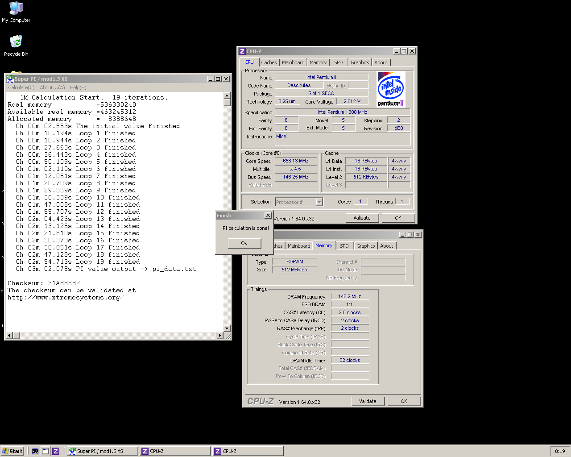Click Super PI horizontal scrollbar right arrow
The width and height of the screenshot is (571, 457).
pos(219,335)
